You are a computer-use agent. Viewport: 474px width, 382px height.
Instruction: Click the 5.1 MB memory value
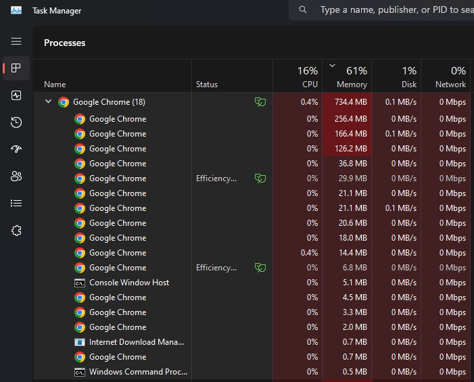(354, 283)
